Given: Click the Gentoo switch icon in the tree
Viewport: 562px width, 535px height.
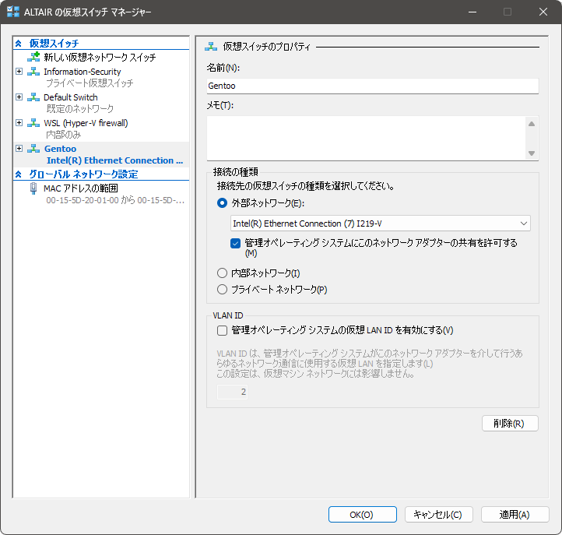Looking at the screenshot, I should 33,149.
